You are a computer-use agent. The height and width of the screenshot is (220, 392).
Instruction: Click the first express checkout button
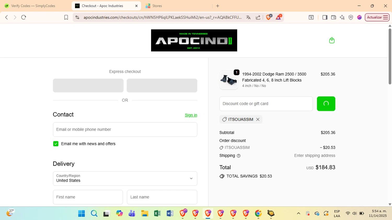[x=88, y=86]
